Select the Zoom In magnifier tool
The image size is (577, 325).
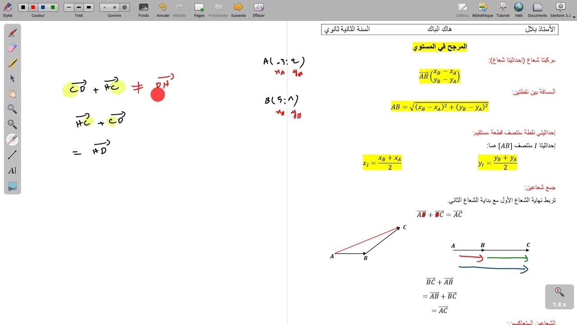(12, 109)
